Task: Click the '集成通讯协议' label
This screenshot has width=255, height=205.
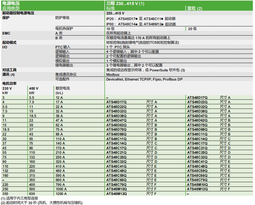Action: [66, 74]
